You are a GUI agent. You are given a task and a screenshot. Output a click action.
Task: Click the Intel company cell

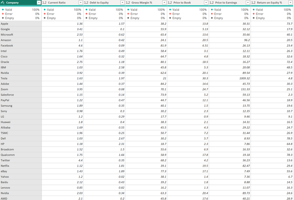20,51
